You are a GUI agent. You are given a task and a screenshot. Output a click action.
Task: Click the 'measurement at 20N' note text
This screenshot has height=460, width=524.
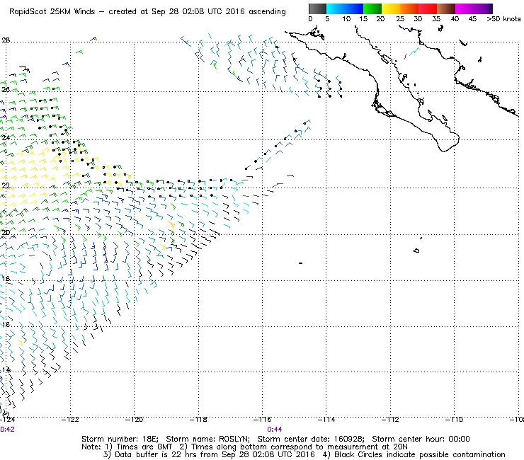[x=368, y=447]
